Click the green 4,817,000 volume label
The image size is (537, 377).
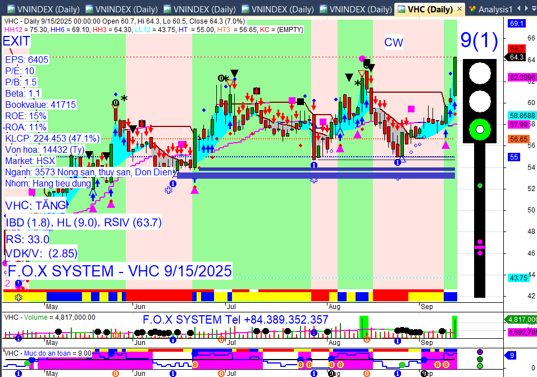522,320
